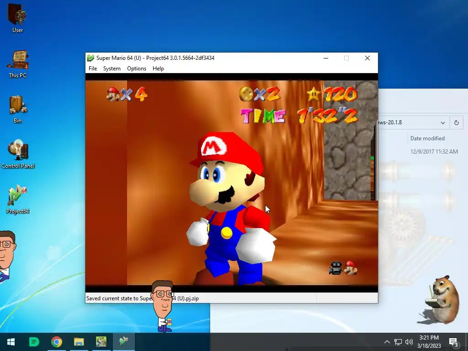The height and width of the screenshot is (351, 468).
Task: Open the System menu in Project64
Action: pos(112,69)
